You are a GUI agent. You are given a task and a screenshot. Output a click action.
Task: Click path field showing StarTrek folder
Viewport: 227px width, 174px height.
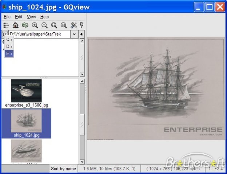[x=39, y=34]
